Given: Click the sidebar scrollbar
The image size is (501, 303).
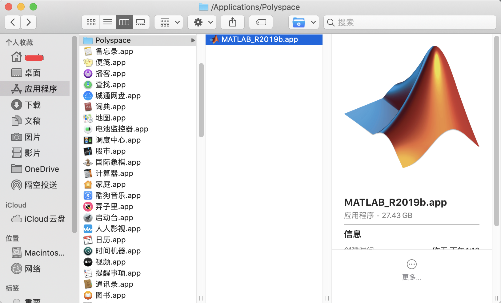Looking at the screenshot, I should click(74, 134).
